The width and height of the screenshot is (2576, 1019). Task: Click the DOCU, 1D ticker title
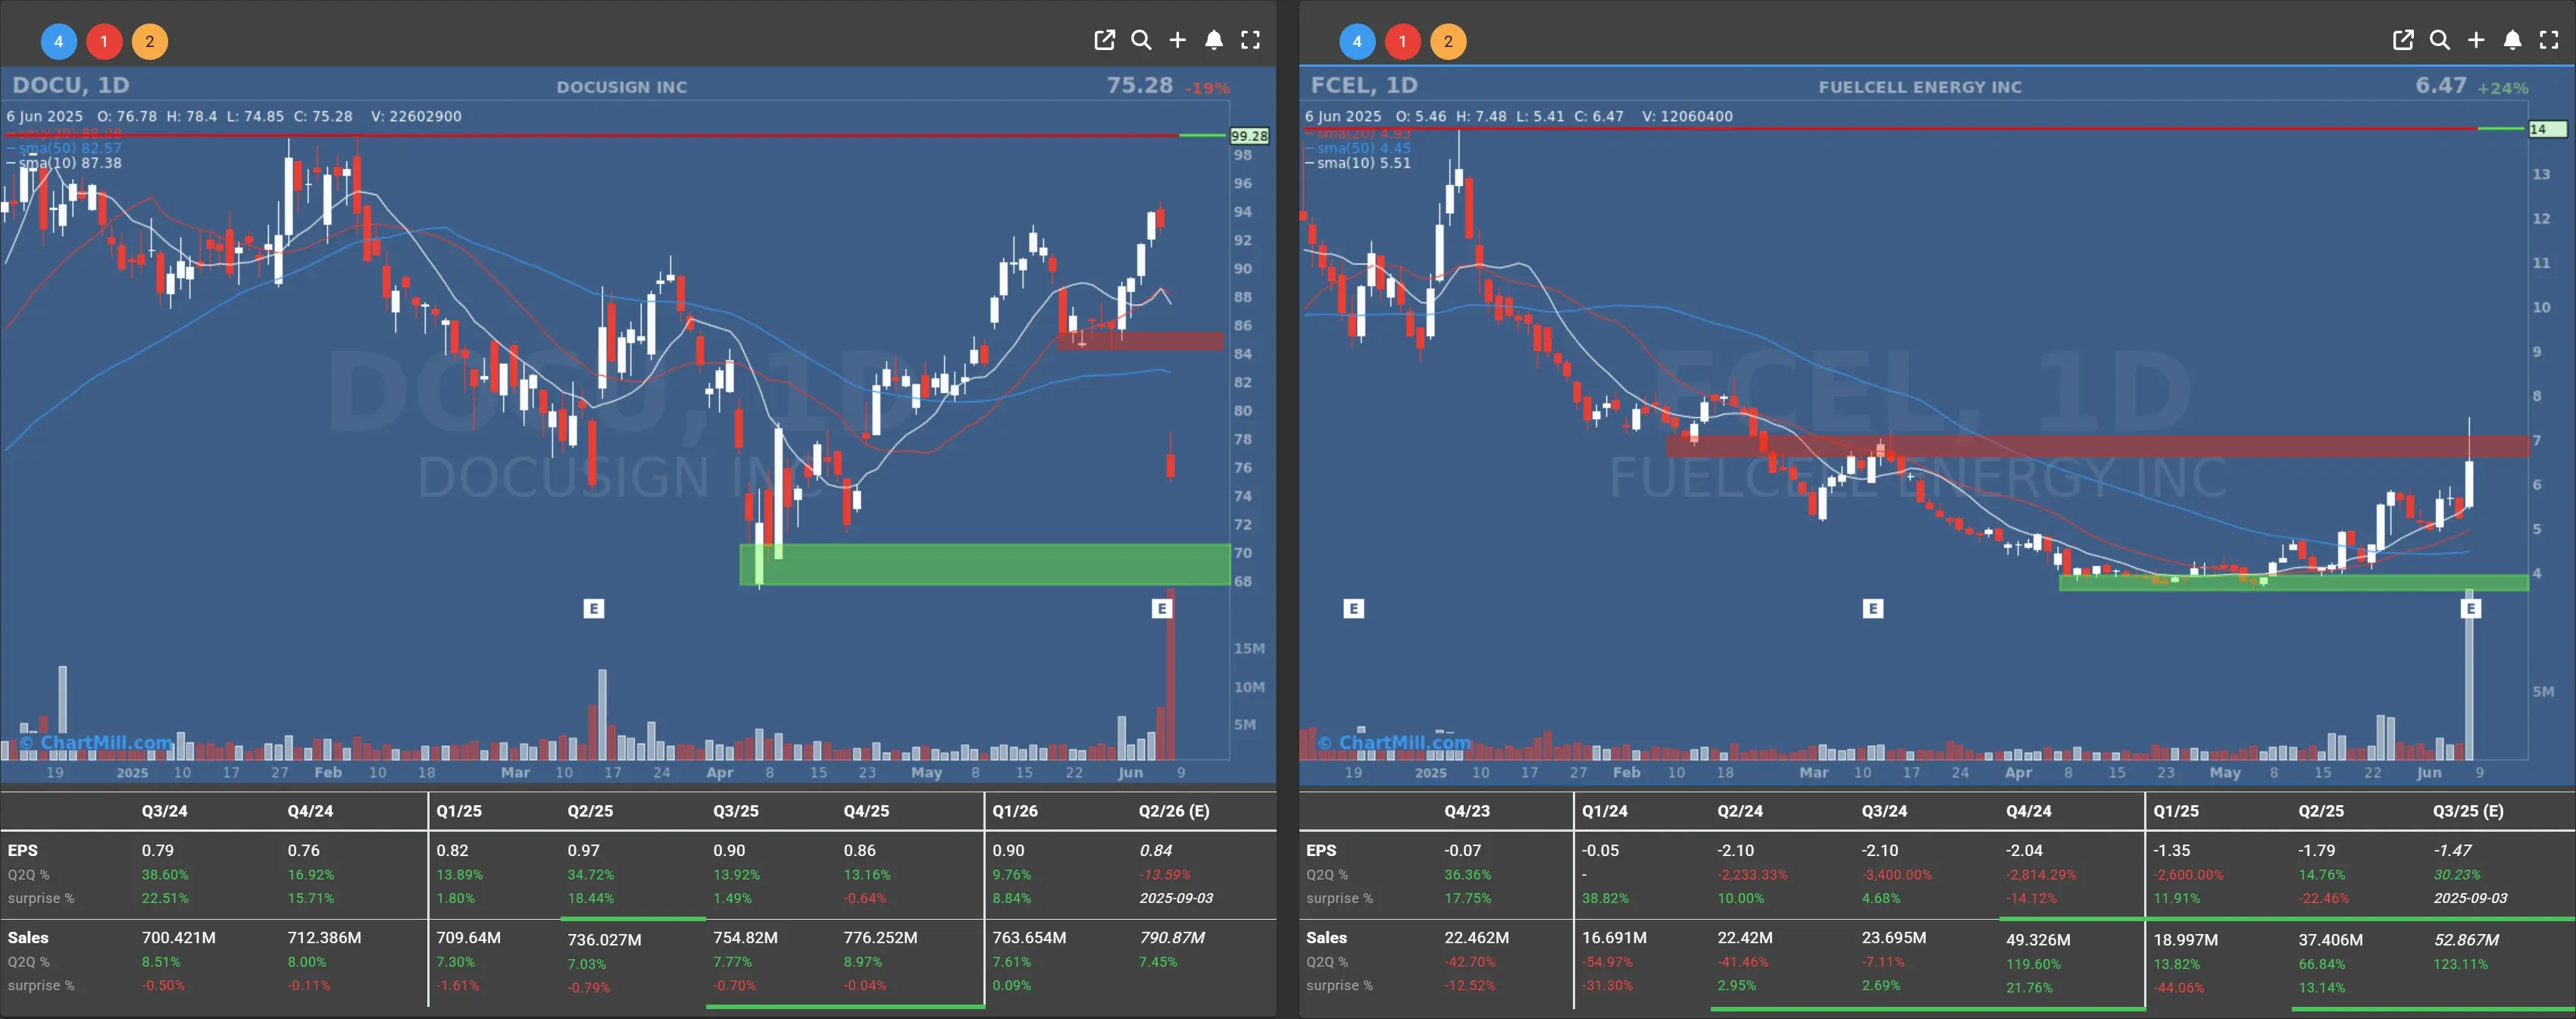(71, 85)
